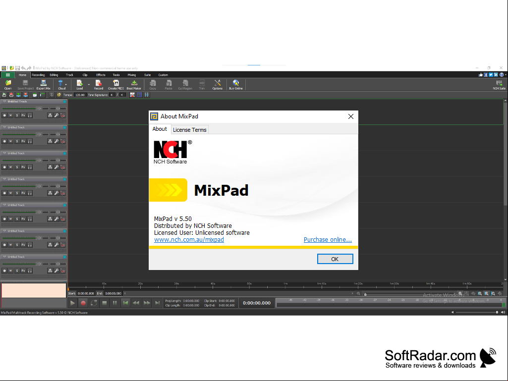508x381 pixels.
Task: Click the wrench icon on first Untitled Track
Action: point(56,115)
